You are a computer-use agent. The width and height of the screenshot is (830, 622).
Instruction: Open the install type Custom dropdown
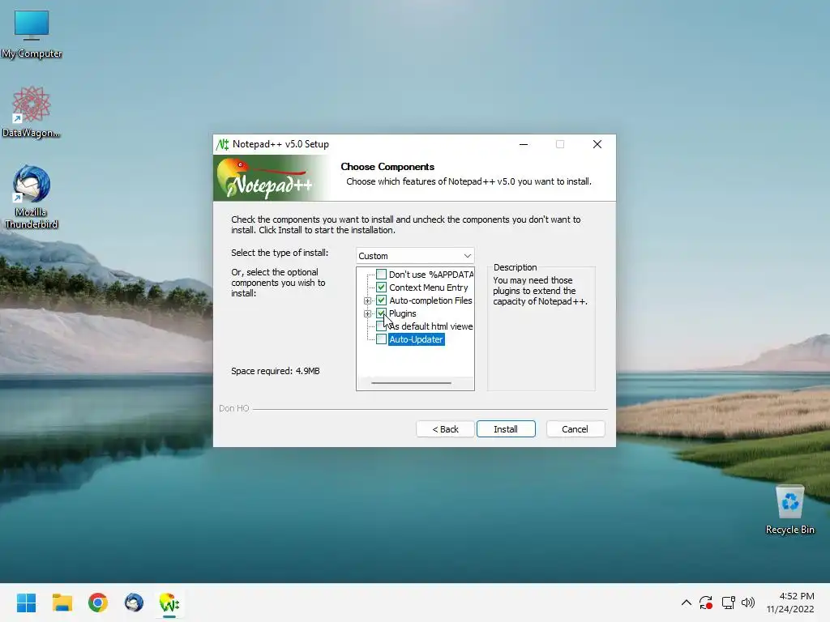(415, 256)
